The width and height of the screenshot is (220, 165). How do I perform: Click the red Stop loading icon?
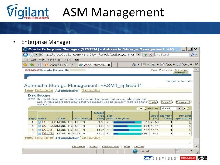pyautogui.click(x=151, y=55)
